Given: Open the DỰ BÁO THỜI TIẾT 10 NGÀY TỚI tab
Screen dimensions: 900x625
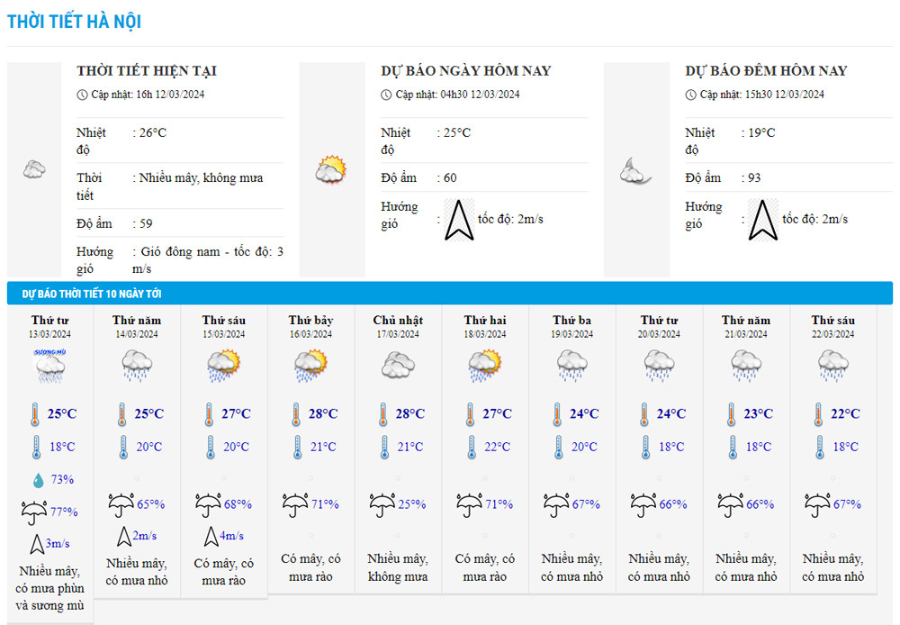Looking at the screenshot, I should click(92, 294).
